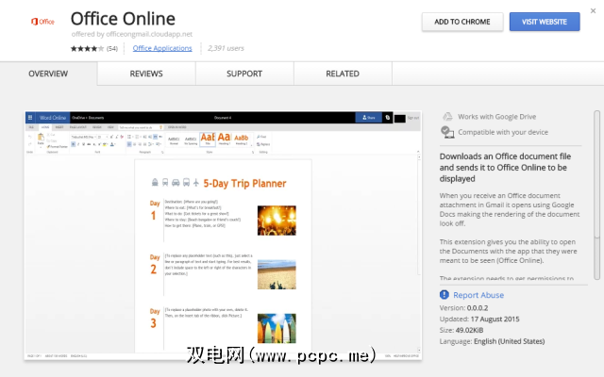Viewport: 604px width, 377px height.
Task: Click the red Office logo icon
Action: pyautogui.click(x=42, y=22)
